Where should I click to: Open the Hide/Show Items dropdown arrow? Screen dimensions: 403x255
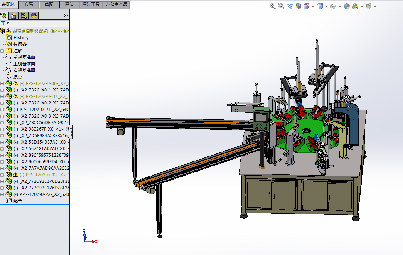(340, 7)
